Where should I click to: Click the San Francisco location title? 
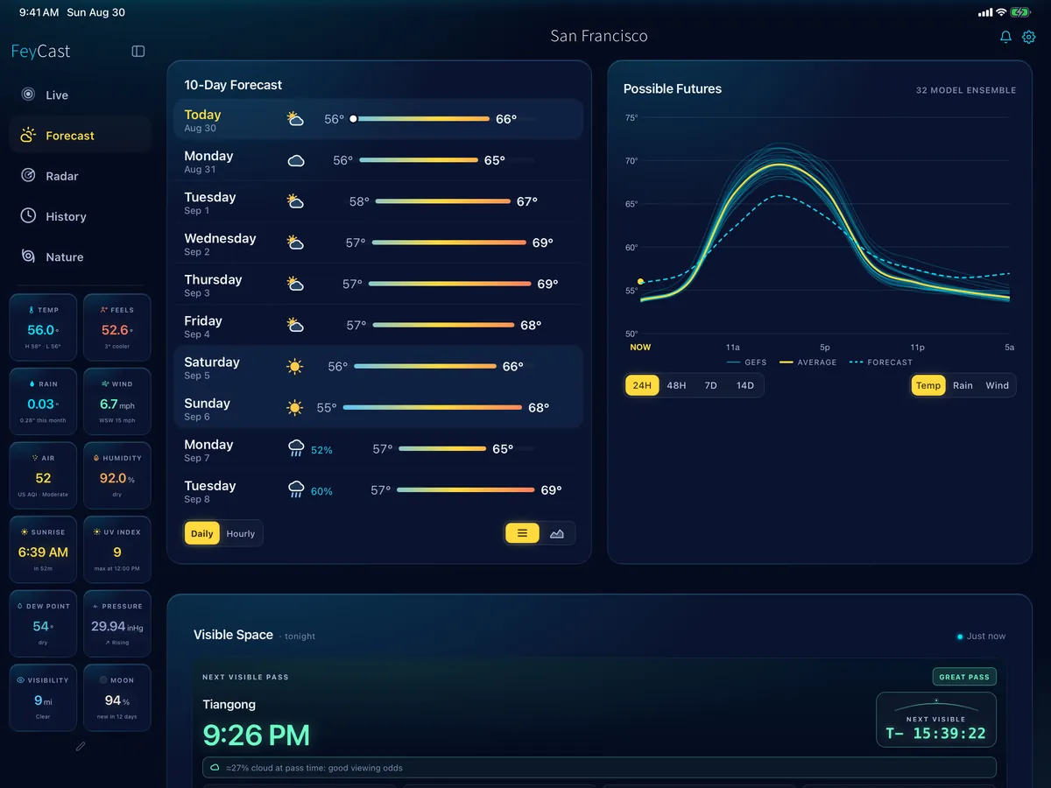(x=599, y=36)
